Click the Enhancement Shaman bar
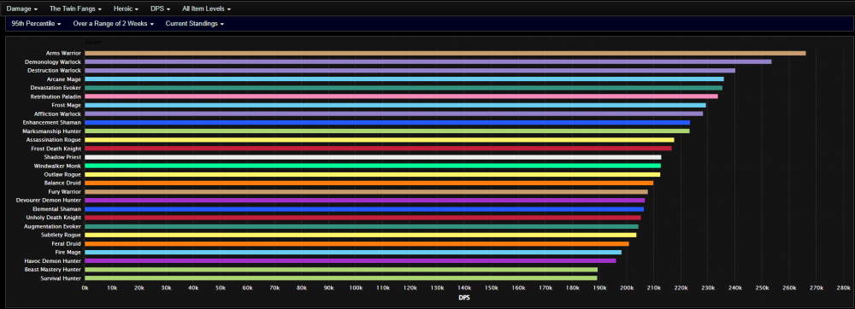The height and width of the screenshot is (309, 855). click(387, 122)
